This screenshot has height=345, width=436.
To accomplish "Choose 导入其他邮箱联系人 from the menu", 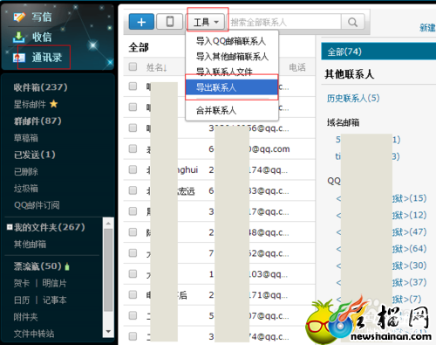I will point(232,57).
